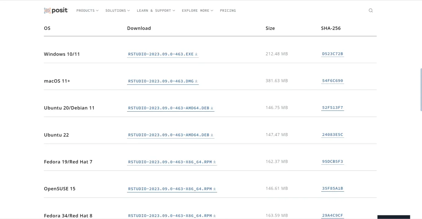Open the Explore More menu
Screen dimensions: 422x219
point(198,11)
